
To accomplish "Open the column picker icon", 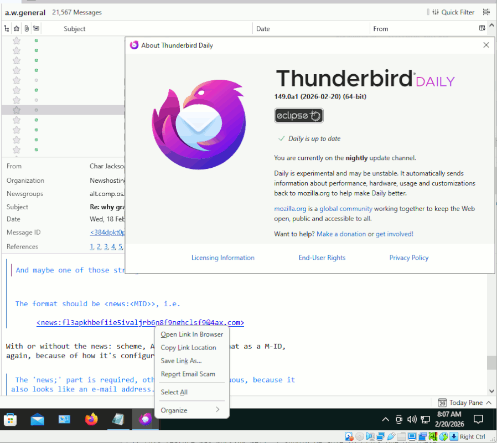I will (482, 28).
